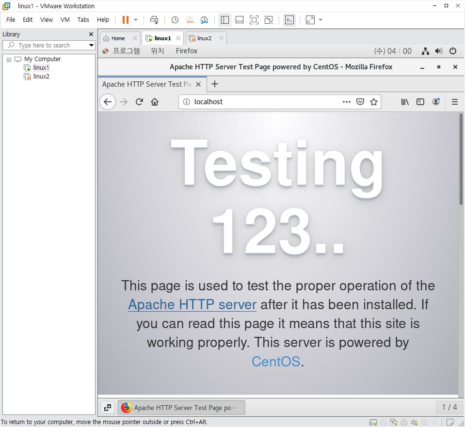The height and width of the screenshot is (427, 465).
Task: Switch to the linux2 VM tab
Action: [204, 38]
